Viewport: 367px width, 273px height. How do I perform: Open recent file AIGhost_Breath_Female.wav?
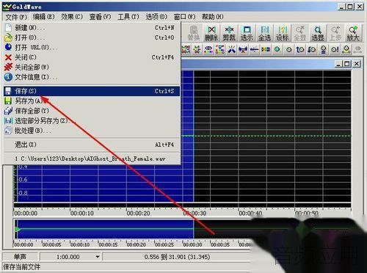coord(92,159)
